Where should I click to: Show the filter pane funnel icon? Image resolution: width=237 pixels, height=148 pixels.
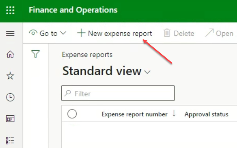pos(36,54)
